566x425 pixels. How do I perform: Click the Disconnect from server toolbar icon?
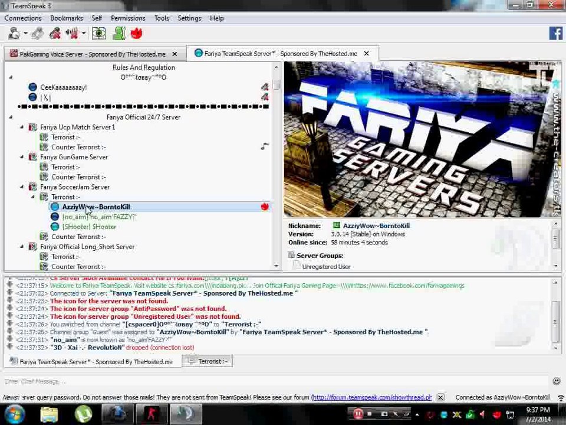38,34
